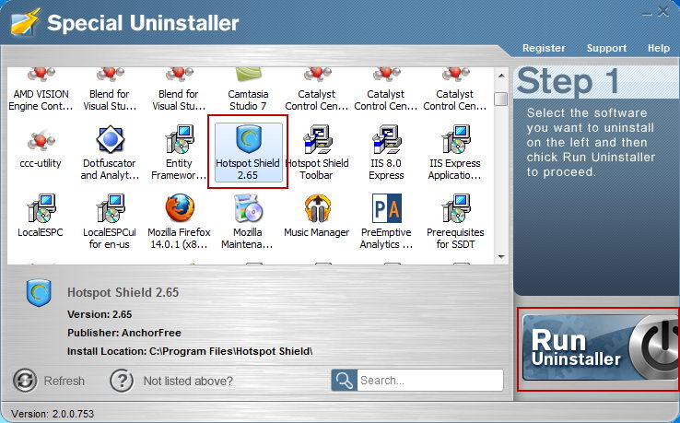Screen dimensions: 680x423
Task: Select the AMD VISION Engine Control program icon
Action: [41, 75]
